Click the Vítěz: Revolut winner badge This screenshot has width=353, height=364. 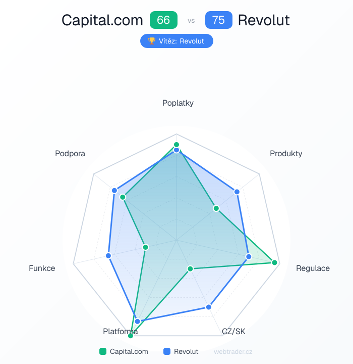(x=177, y=41)
